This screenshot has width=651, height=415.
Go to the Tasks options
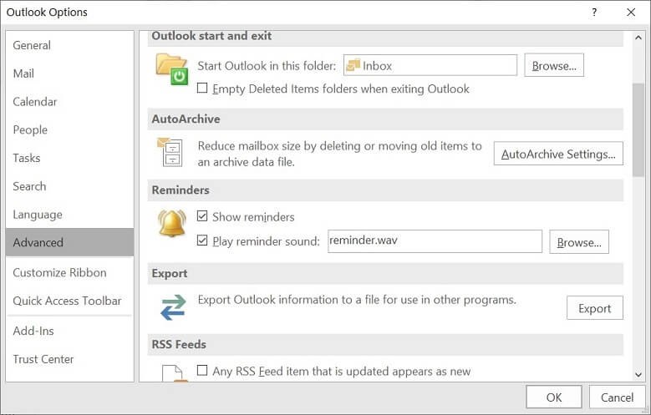(69, 158)
